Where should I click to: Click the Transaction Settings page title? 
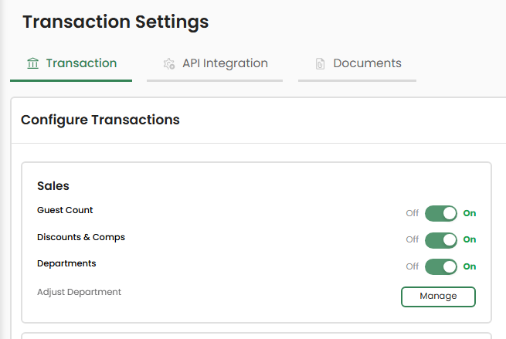point(116,22)
